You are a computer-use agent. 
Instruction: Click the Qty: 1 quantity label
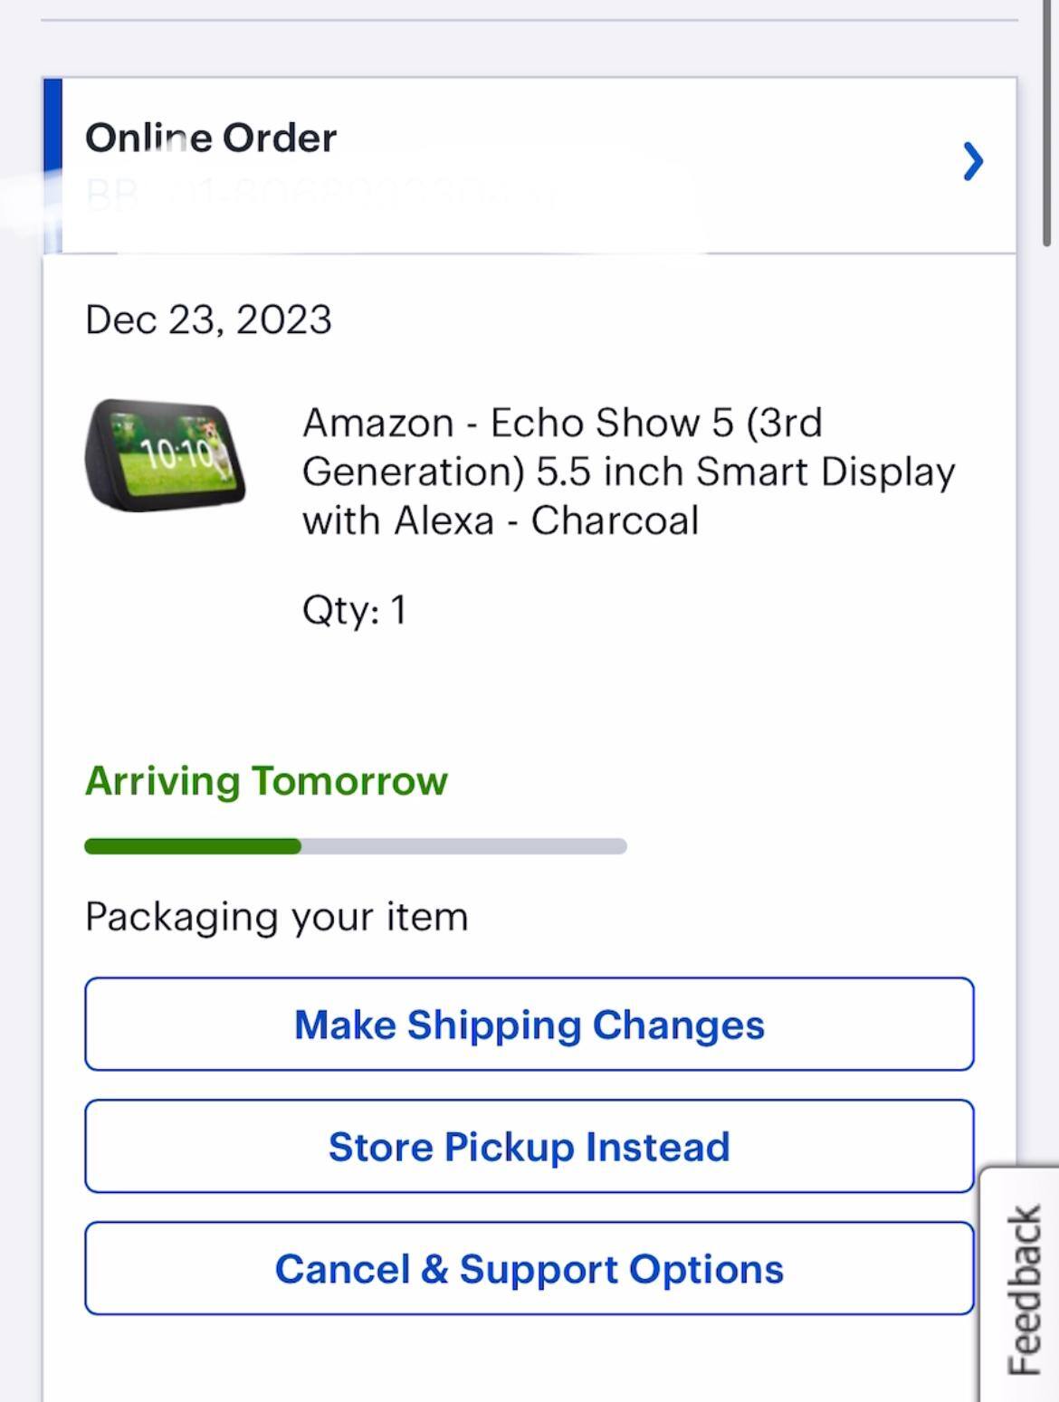355,611
